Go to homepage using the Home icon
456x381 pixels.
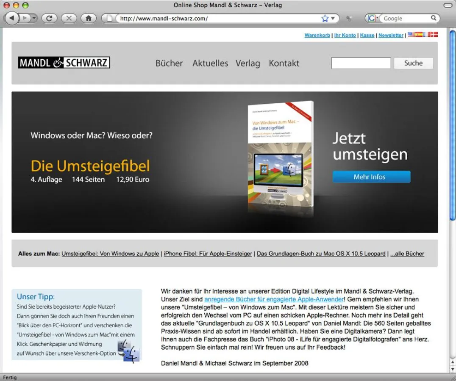pyautogui.click(x=87, y=18)
